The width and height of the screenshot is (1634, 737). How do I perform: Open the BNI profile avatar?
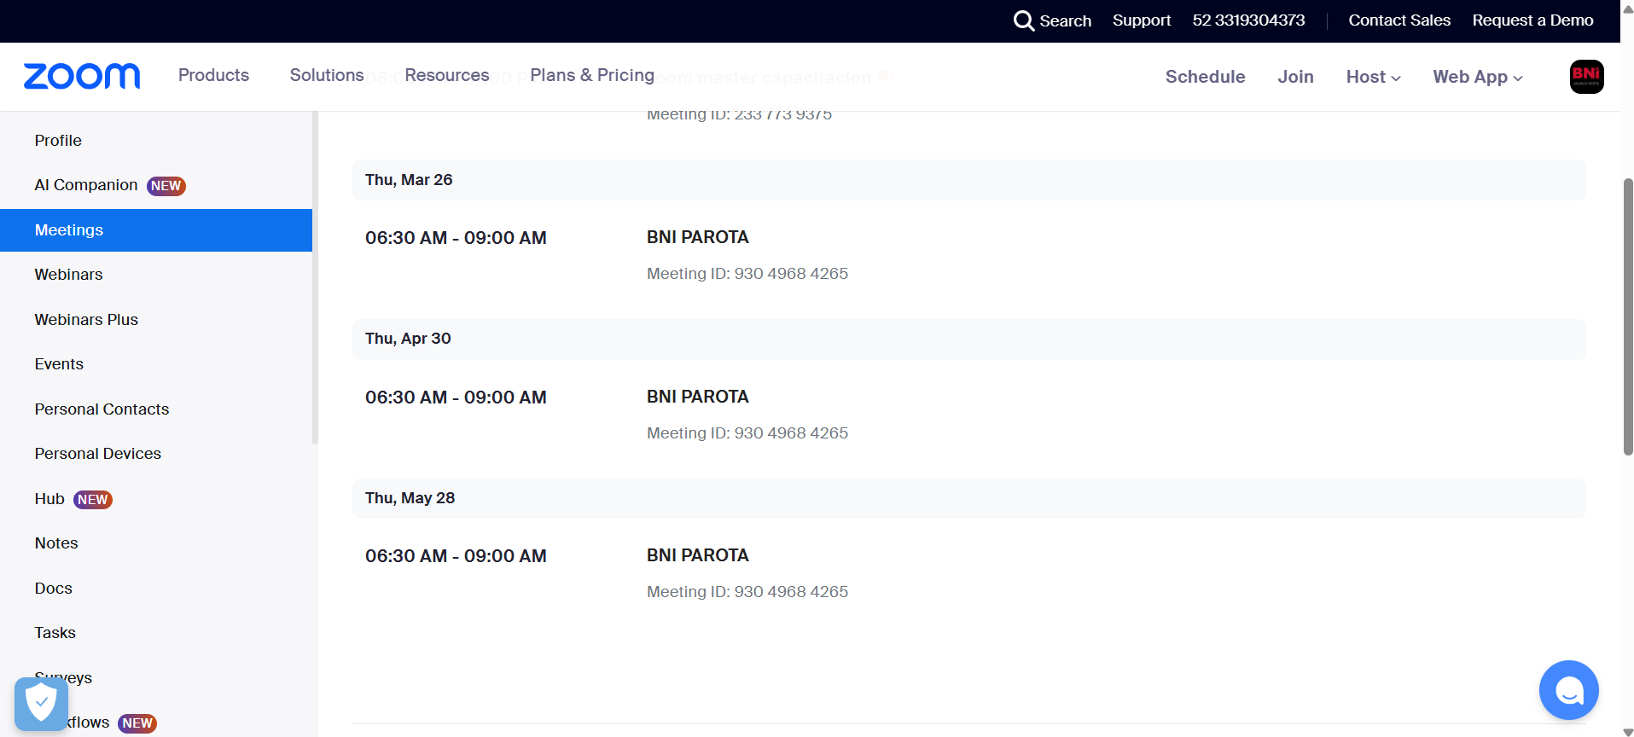[x=1586, y=77]
